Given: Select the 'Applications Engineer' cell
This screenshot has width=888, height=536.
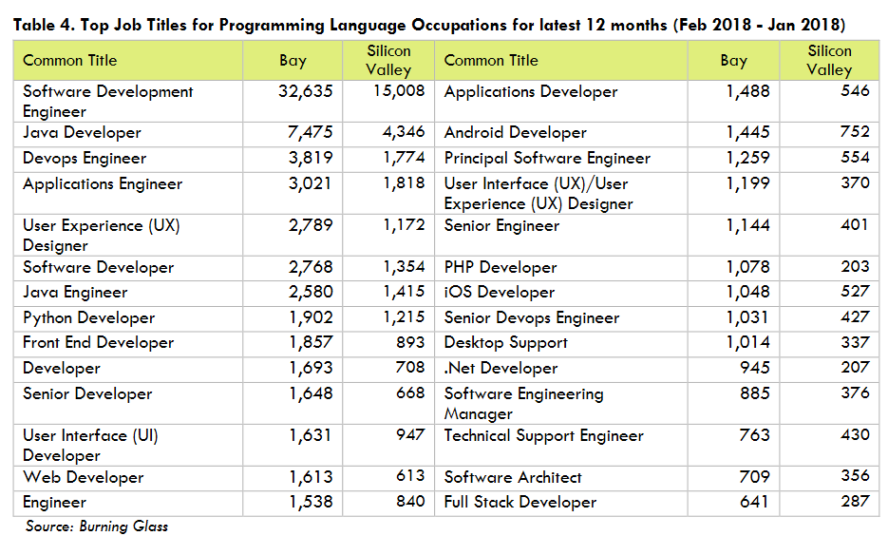Looking at the screenshot, I should click(x=103, y=184).
